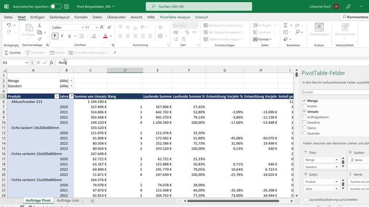Screen dimensions: 369x207
Task: Click the Cut scissors icon
Action: (x=40, y=25)
